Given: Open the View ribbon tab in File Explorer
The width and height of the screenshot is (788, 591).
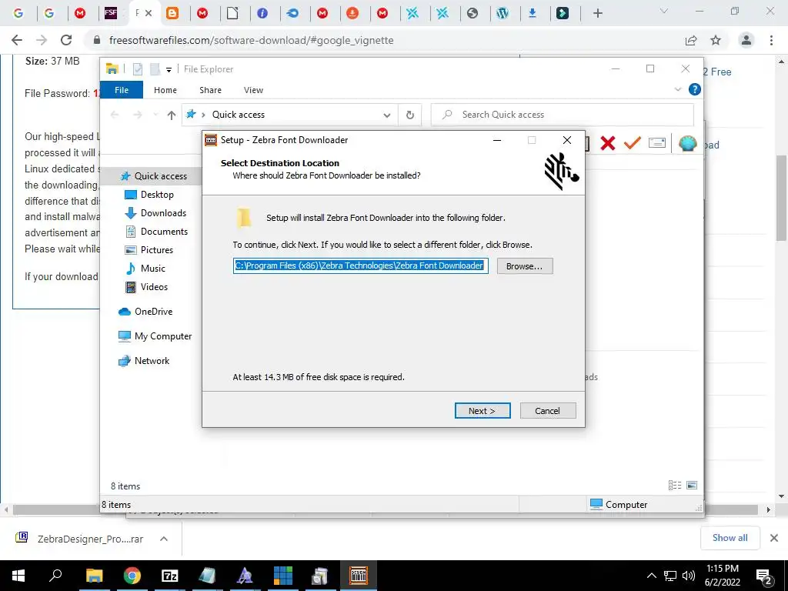Looking at the screenshot, I should 253,90.
